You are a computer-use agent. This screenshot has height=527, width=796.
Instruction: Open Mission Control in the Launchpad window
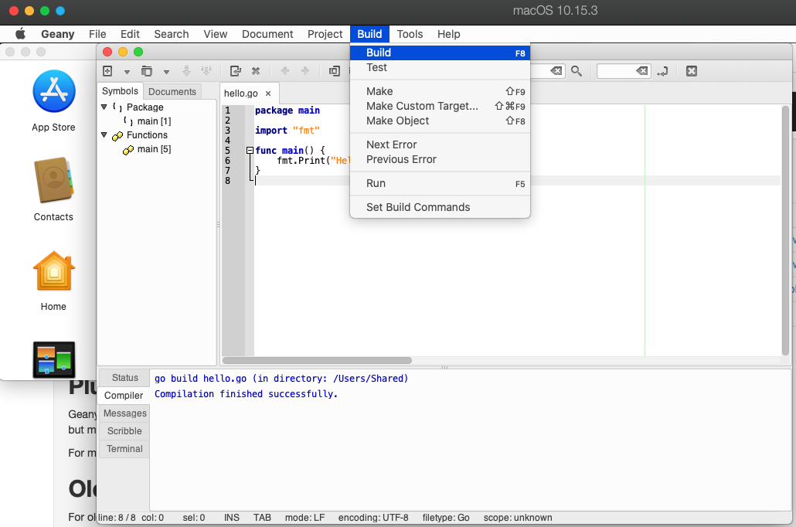(x=54, y=359)
